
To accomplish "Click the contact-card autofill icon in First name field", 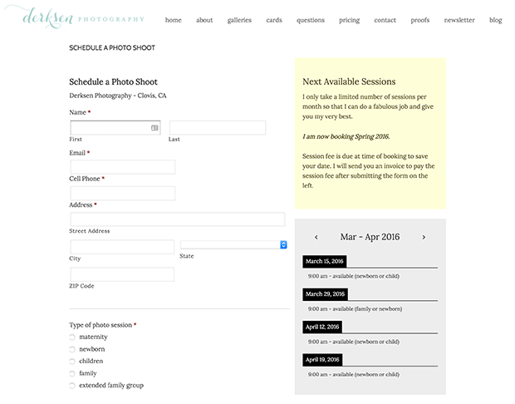I will [x=154, y=127].
